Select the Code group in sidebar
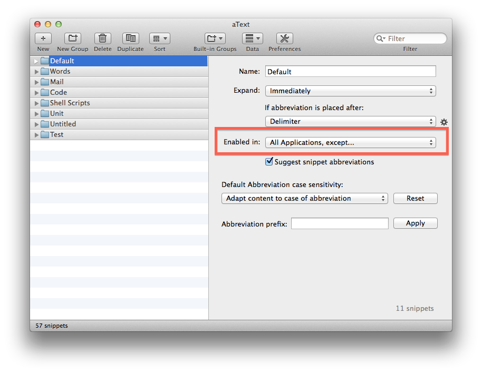This screenshot has width=482, height=373. pos(58,92)
